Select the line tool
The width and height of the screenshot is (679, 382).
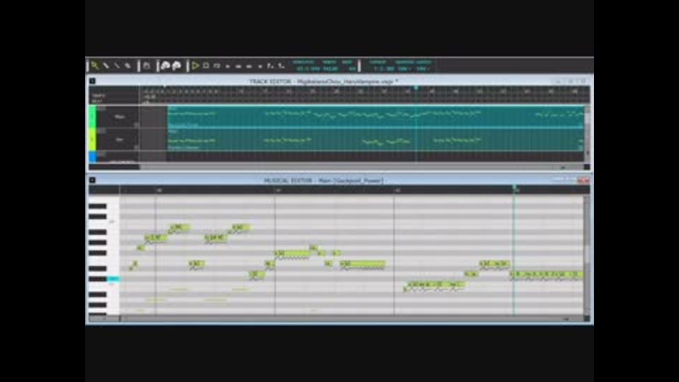click(x=117, y=66)
